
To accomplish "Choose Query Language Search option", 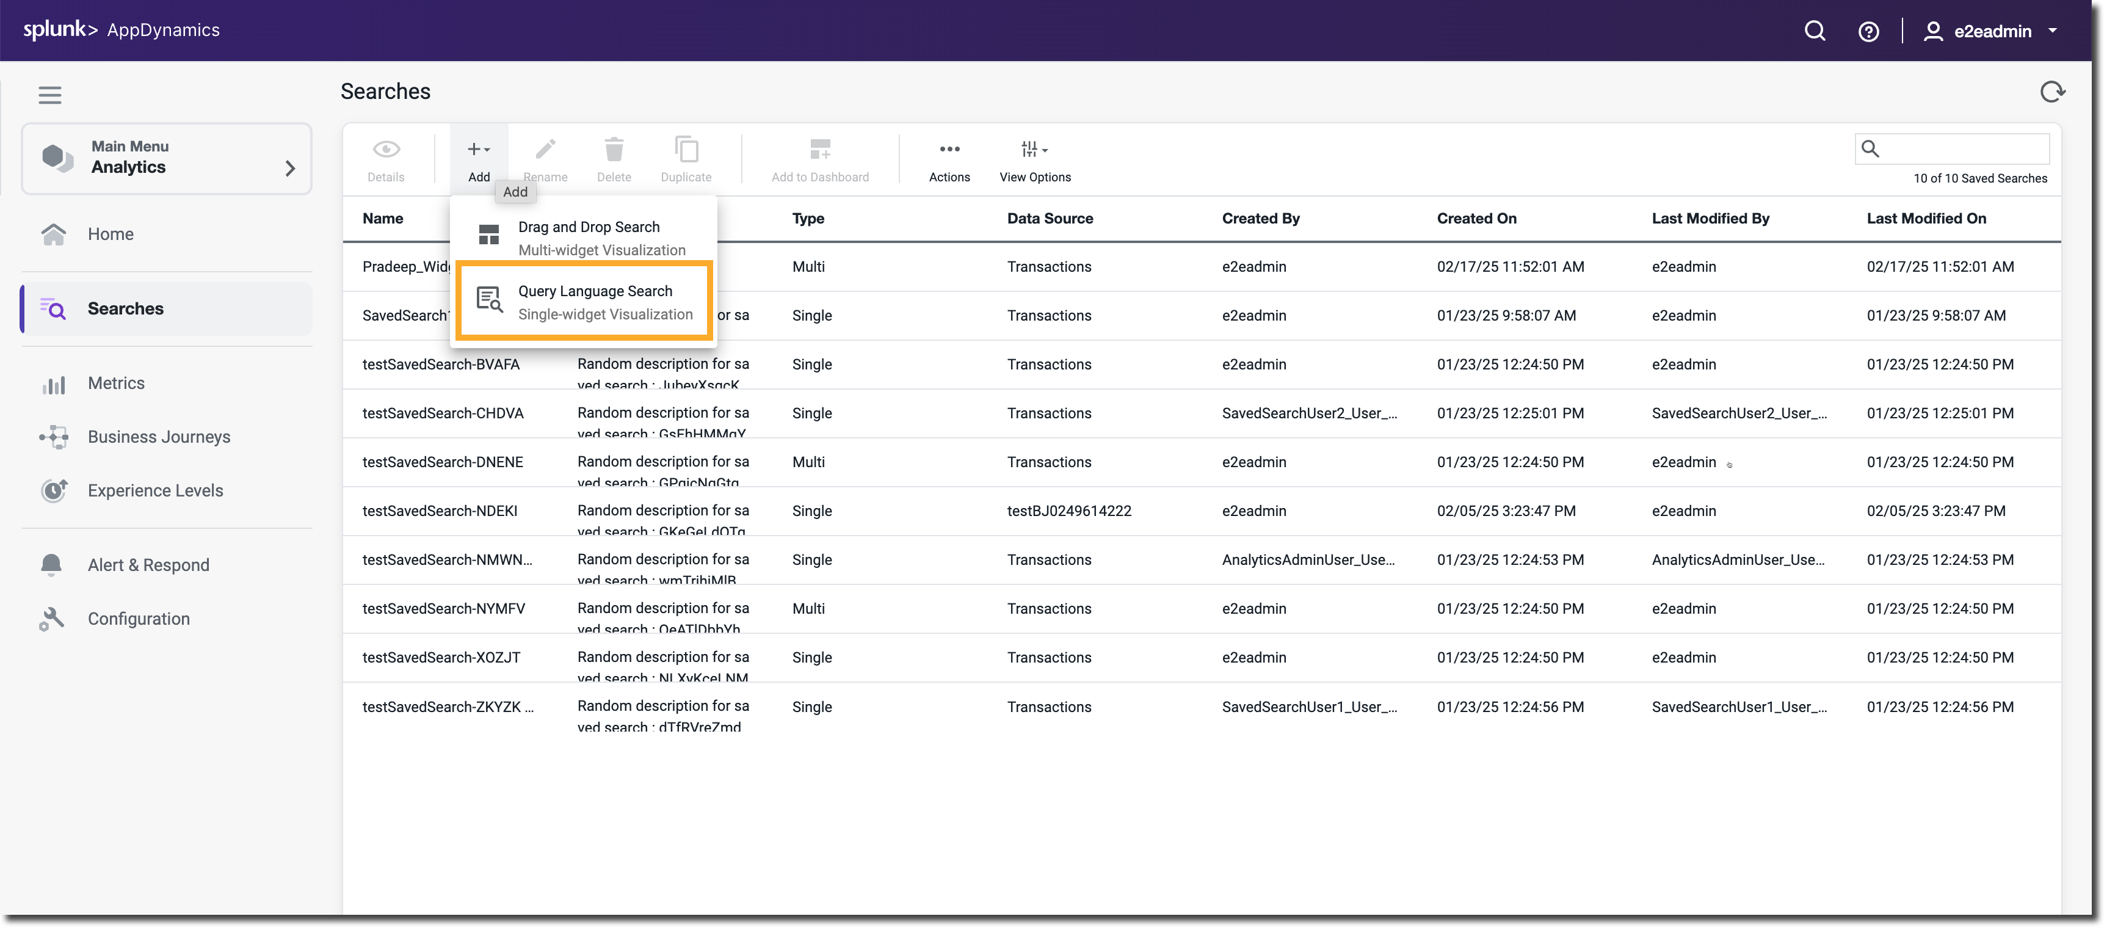I will 584,302.
